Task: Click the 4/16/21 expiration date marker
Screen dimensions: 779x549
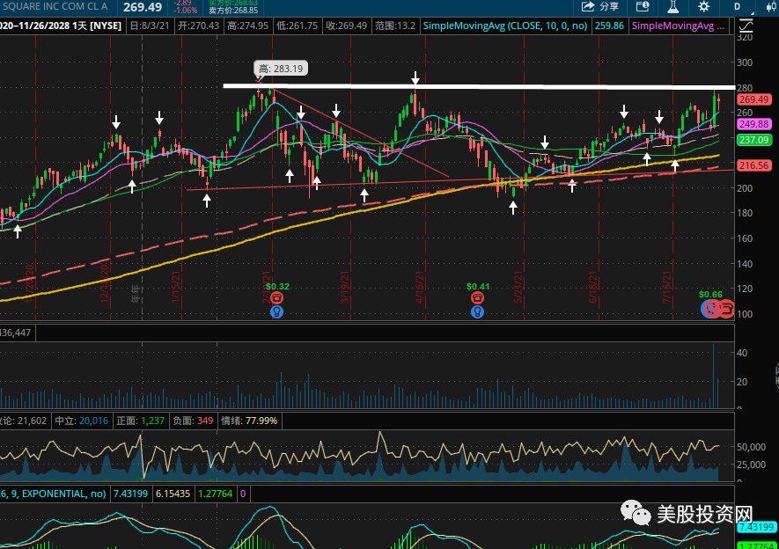Action: [x=419, y=287]
